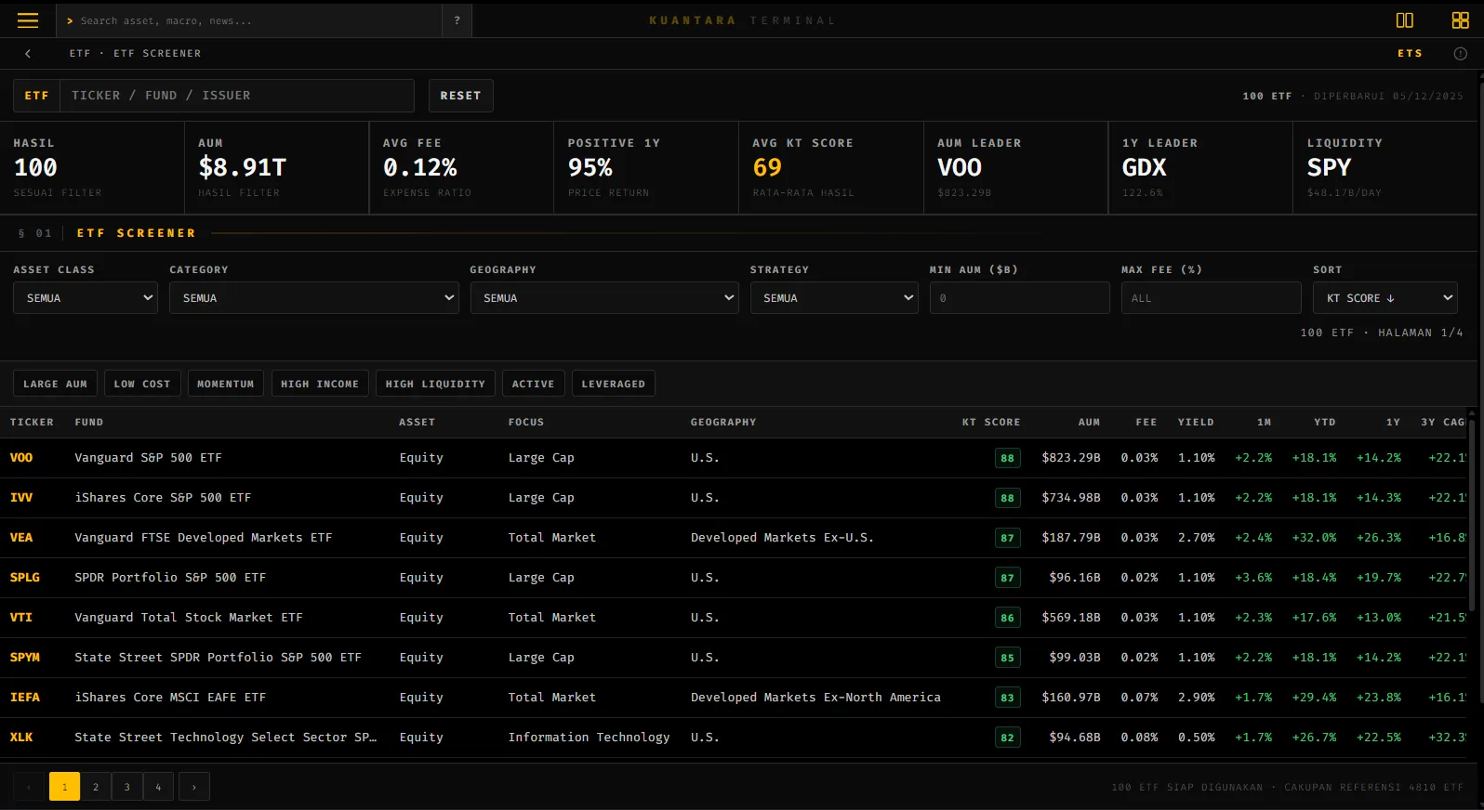Click the $734.98B AUM value
Viewport: 1484px width, 810px height.
click(1071, 498)
